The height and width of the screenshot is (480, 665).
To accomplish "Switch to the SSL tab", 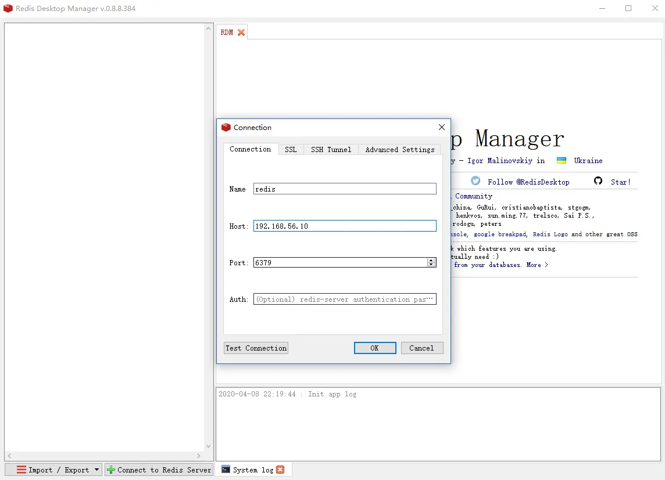I will 291,149.
